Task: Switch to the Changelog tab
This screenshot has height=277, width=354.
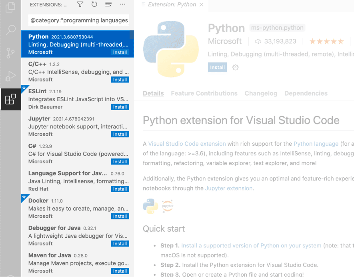Action: pos(261,93)
